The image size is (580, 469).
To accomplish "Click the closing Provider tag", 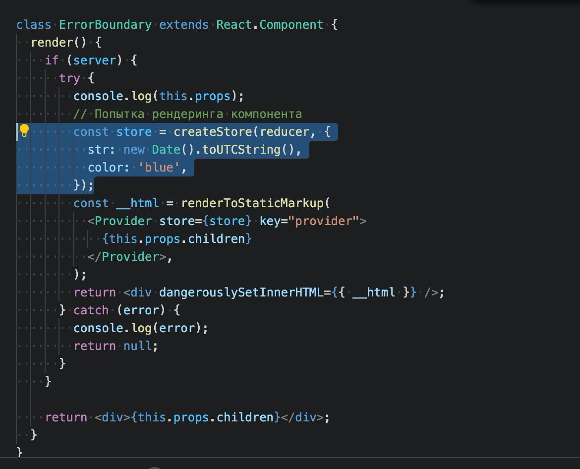I will [x=127, y=257].
